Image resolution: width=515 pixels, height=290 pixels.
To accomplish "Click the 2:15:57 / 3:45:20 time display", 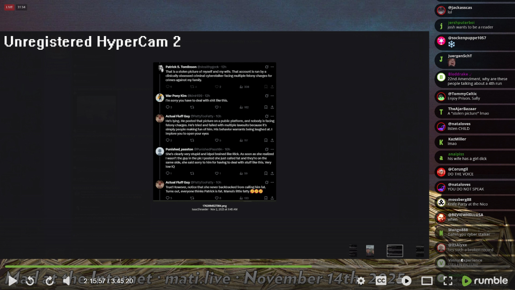I will point(108,281).
